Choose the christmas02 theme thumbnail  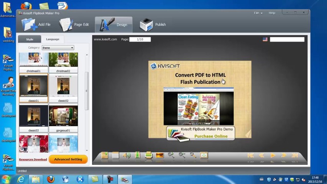pyautogui.click(x=63, y=63)
